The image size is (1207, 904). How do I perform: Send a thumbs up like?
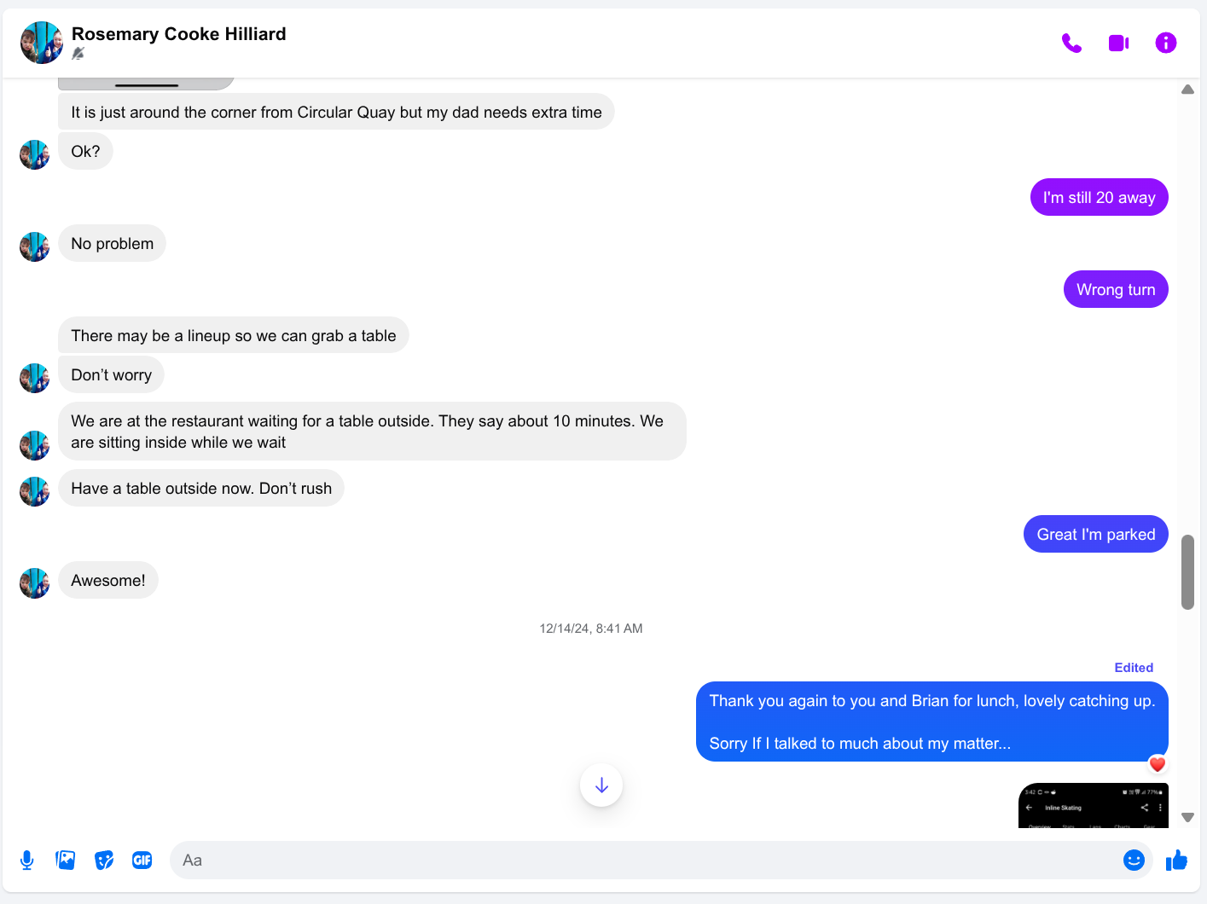(1177, 861)
